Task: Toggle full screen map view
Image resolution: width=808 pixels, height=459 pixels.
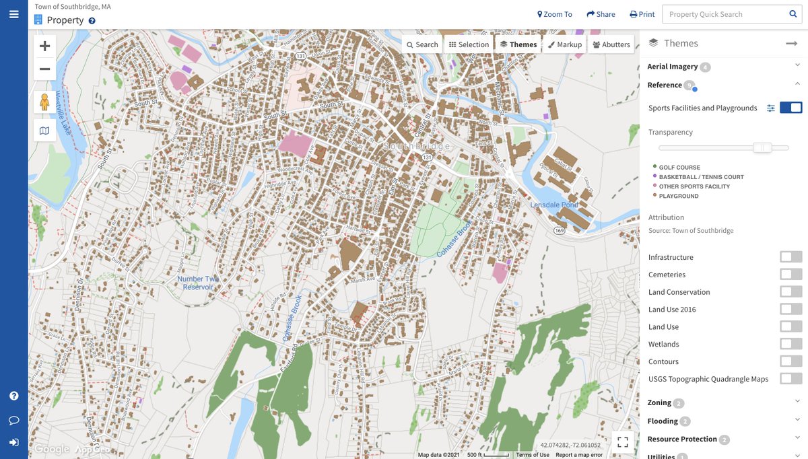Action: [x=623, y=442]
